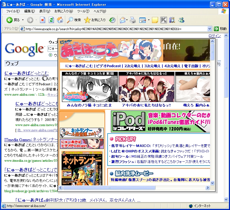
Task: Open the ツール(T) menu
Action: (x=83, y=11)
